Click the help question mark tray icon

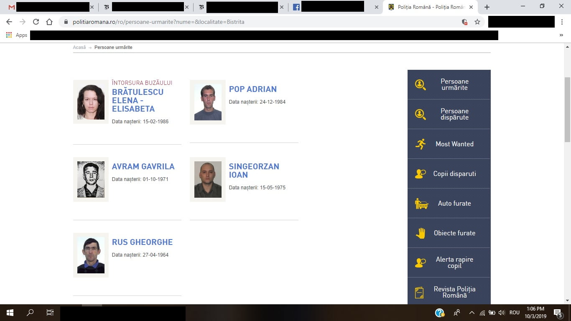point(440,313)
